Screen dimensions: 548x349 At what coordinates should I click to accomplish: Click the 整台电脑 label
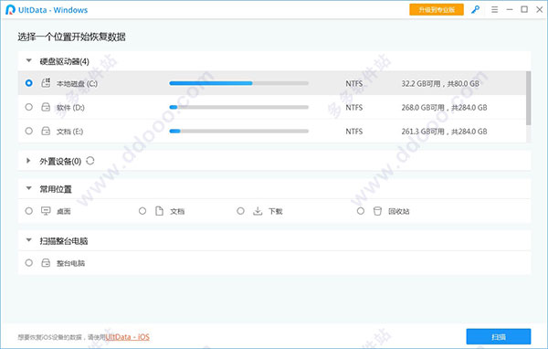click(70, 263)
